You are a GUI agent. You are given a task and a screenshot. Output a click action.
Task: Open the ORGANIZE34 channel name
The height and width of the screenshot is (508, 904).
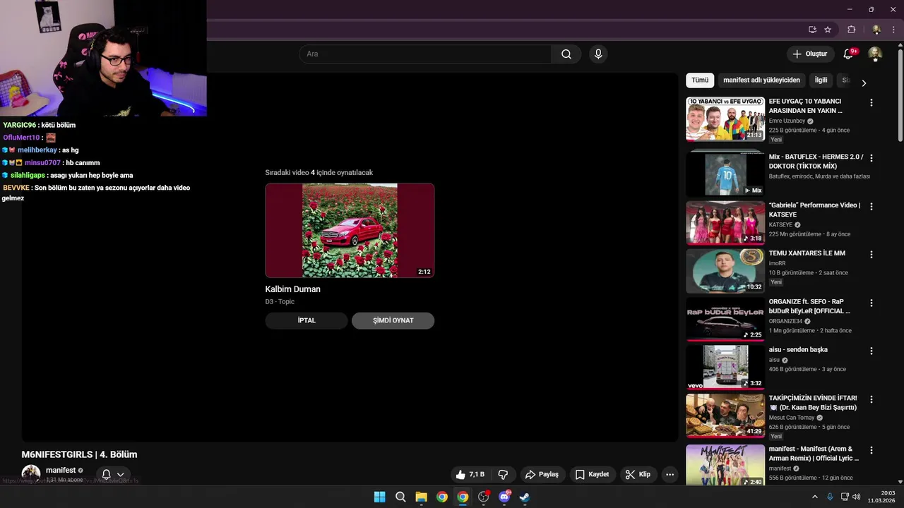[785, 321]
